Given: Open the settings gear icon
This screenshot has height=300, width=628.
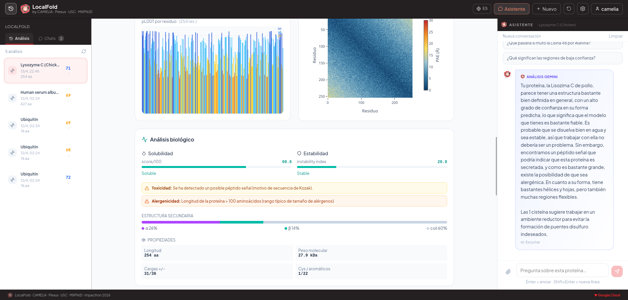Looking at the screenshot, I should 583,9.
